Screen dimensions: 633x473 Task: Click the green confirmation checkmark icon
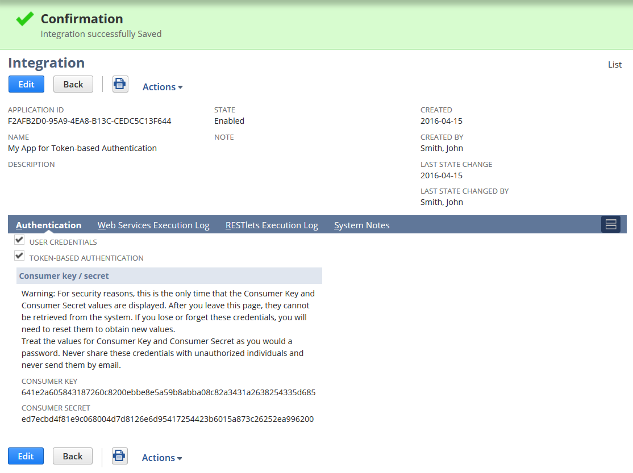[24, 18]
